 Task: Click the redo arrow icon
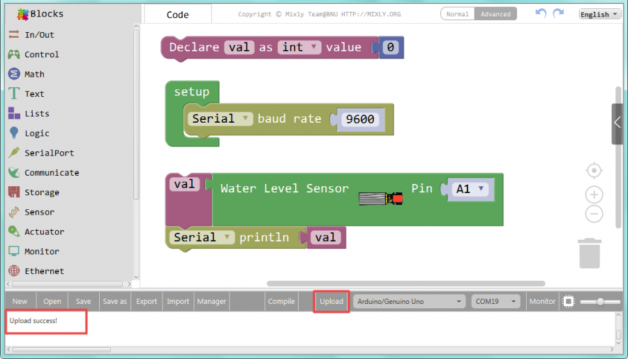click(558, 13)
